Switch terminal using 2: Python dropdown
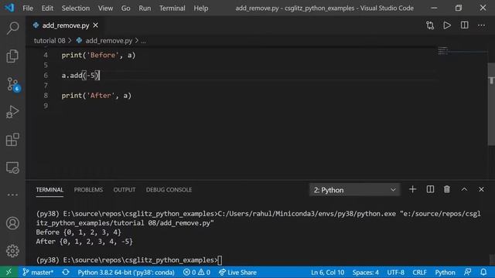The width and height of the screenshot is (495, 278). pos(354,190)
